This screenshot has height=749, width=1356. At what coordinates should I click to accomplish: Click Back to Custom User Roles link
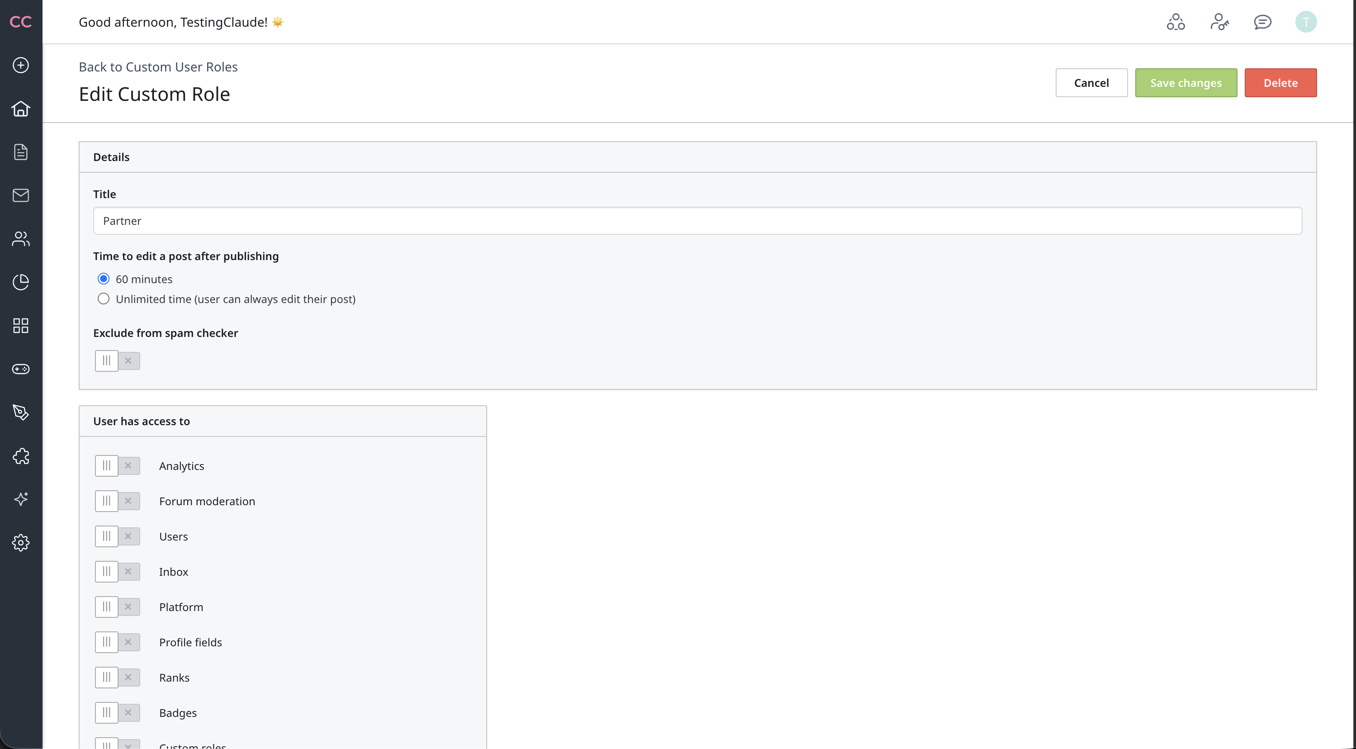pos(158,67)
